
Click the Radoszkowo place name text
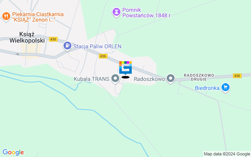149,79
